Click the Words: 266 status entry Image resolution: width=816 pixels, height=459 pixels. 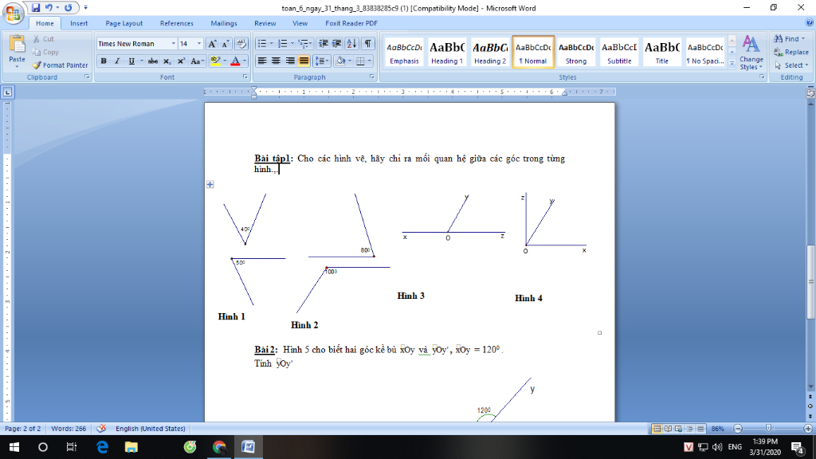pos(69,429)
